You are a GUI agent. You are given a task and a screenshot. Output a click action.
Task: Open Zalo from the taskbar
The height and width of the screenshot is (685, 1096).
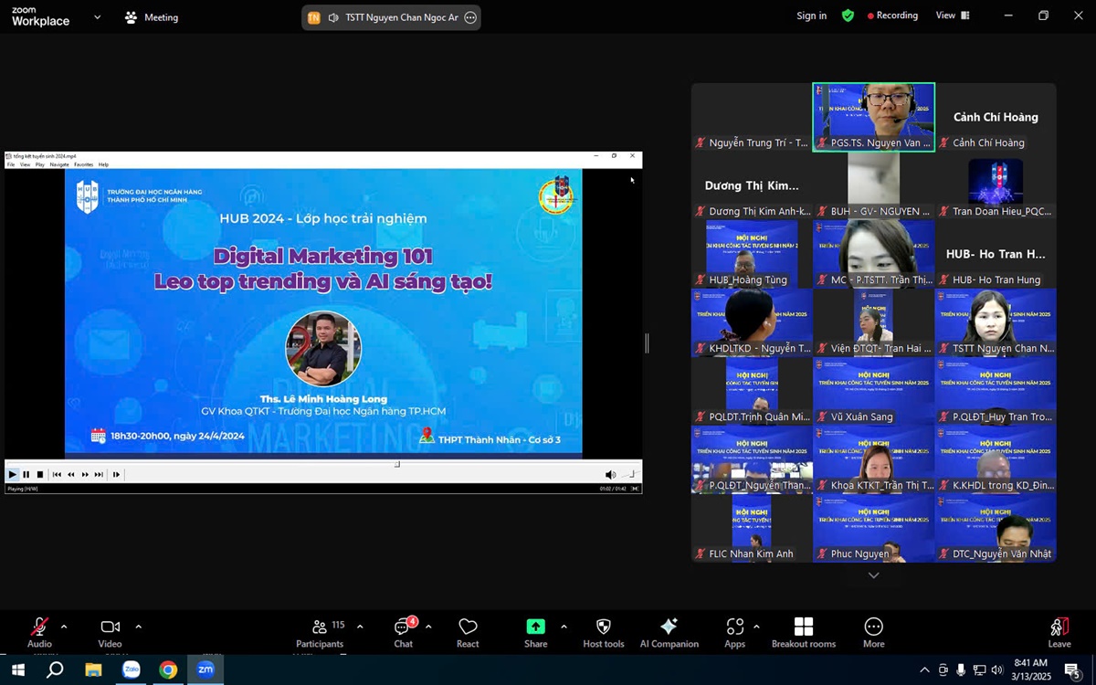tap(131, 669)
